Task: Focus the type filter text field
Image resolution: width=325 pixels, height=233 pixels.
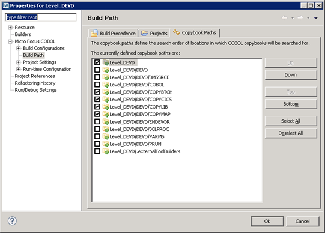Action: coord(41,17)
